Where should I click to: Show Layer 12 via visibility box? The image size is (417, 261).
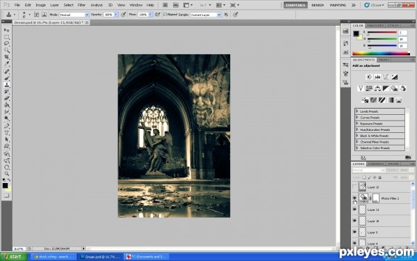pos(354,187)
